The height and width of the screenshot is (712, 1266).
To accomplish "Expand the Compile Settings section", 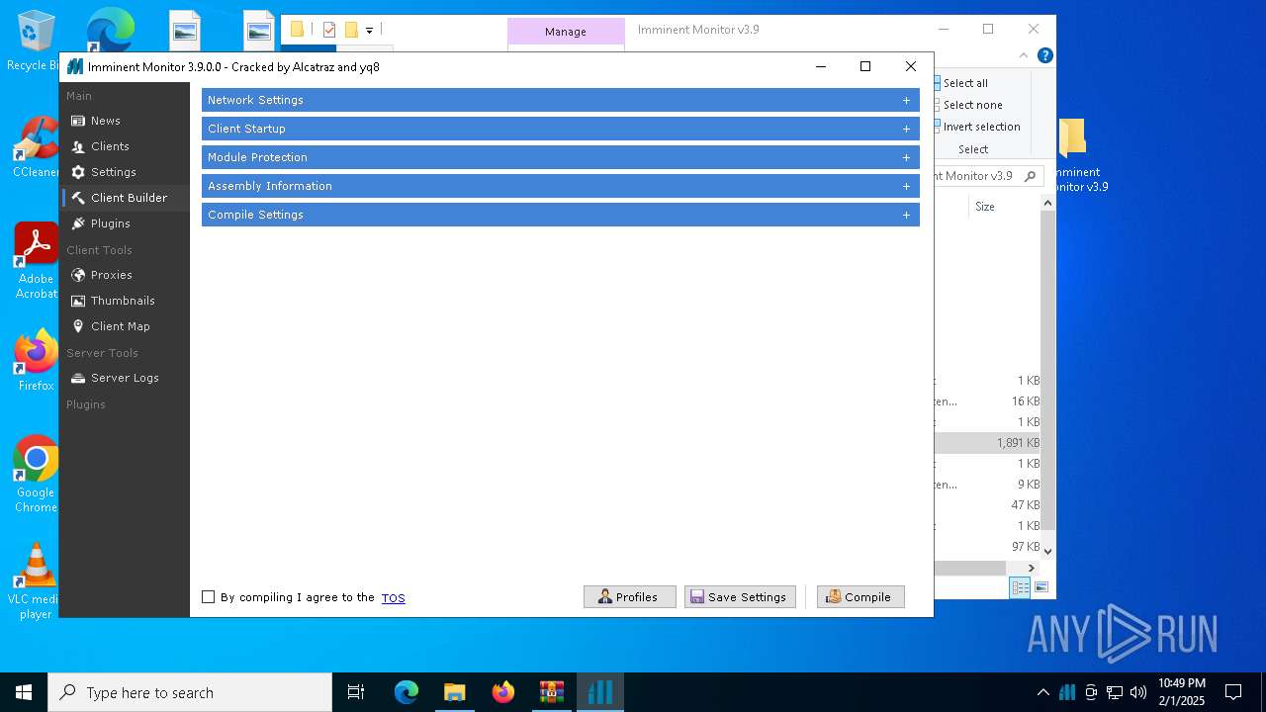I will 560,215.
